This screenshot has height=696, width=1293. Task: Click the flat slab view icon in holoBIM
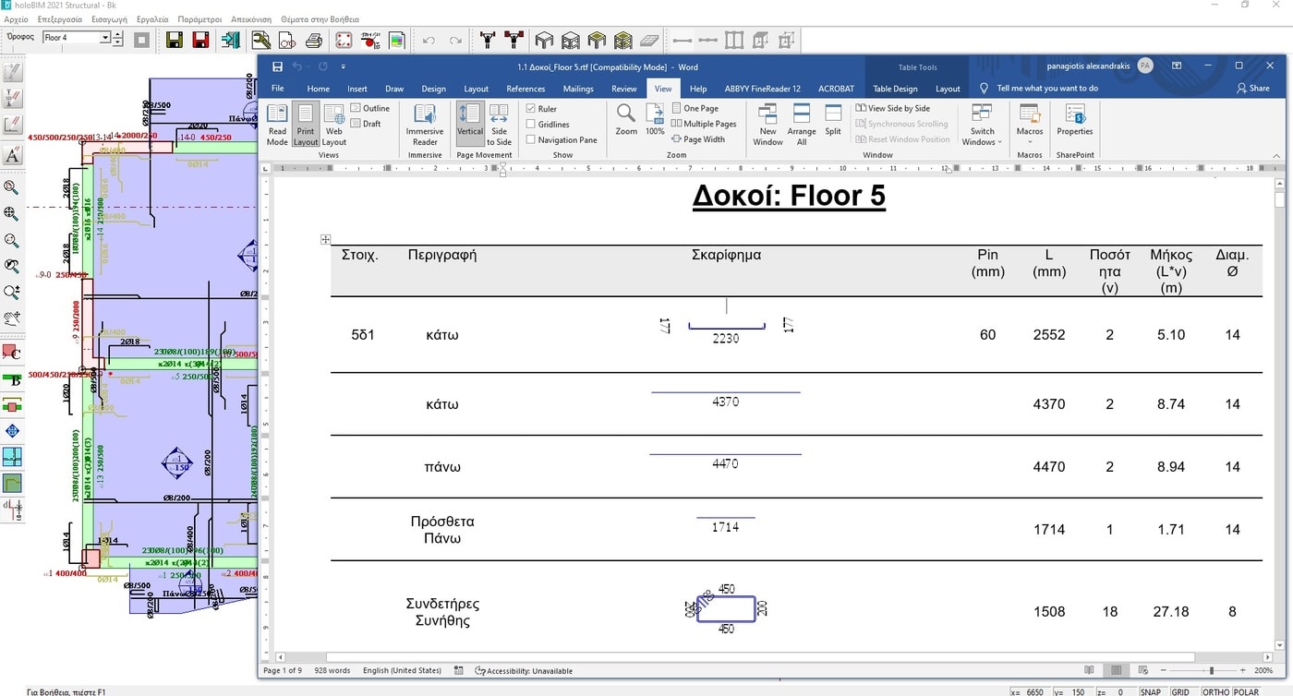(x=650, y=40)
